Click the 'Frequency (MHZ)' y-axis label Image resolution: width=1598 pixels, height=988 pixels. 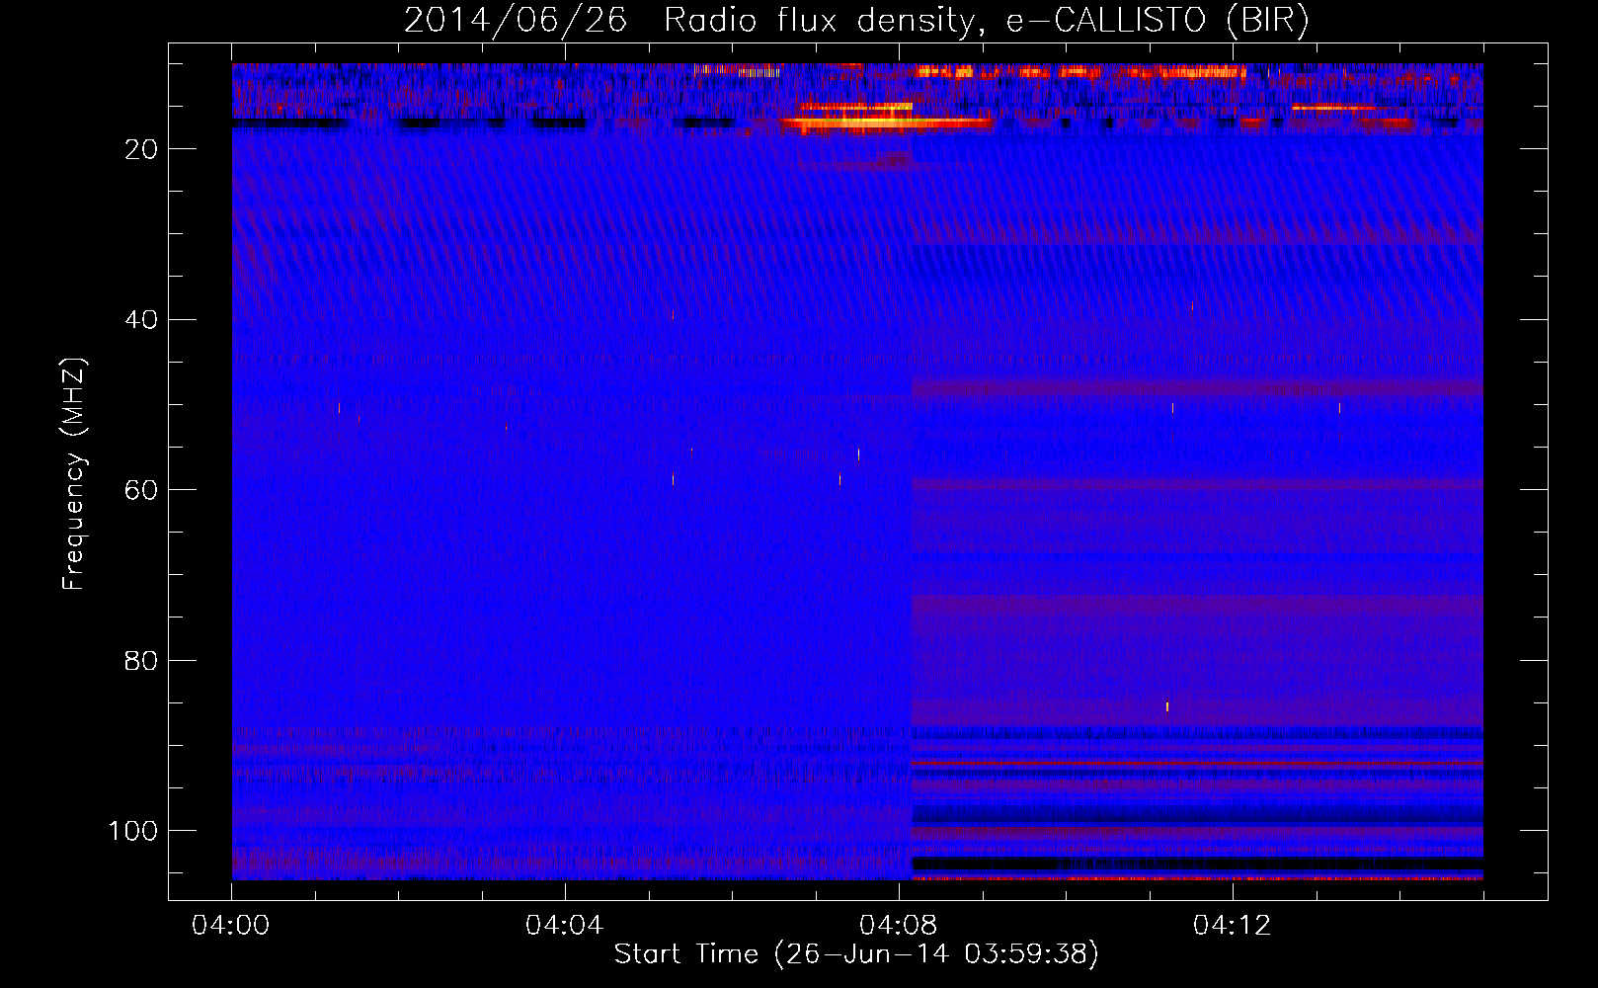pos(74,474)
